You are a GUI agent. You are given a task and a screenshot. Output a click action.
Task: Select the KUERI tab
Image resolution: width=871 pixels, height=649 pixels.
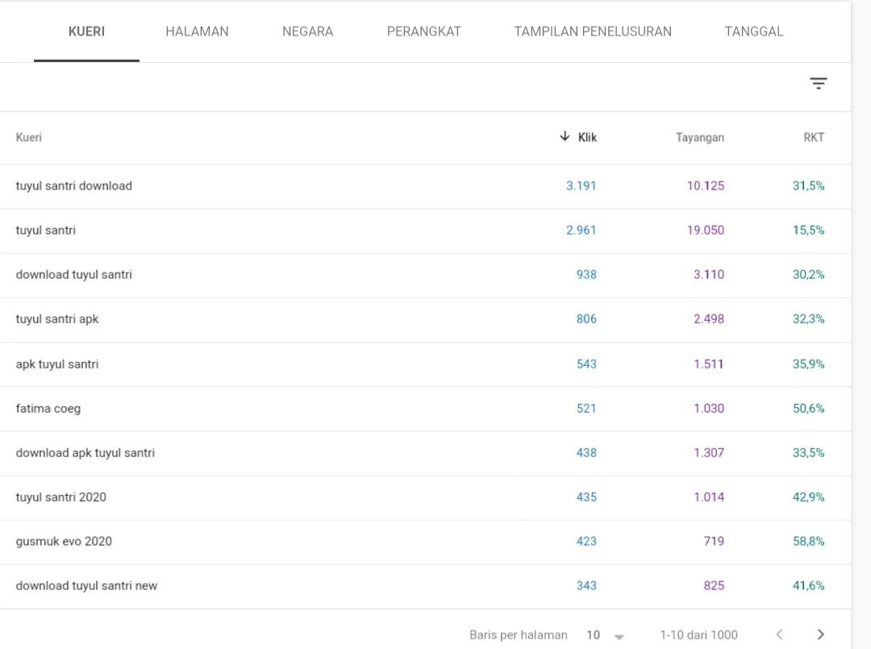[x=86, y=31]
